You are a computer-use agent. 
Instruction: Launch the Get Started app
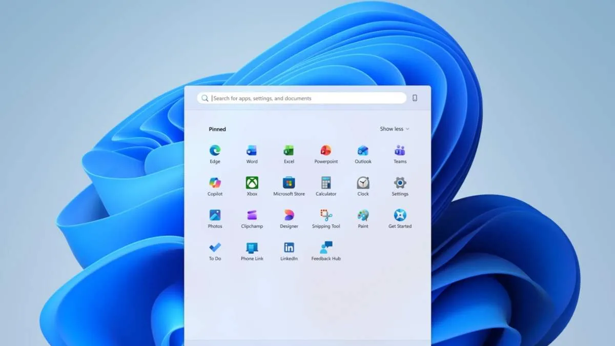point(400,219)
